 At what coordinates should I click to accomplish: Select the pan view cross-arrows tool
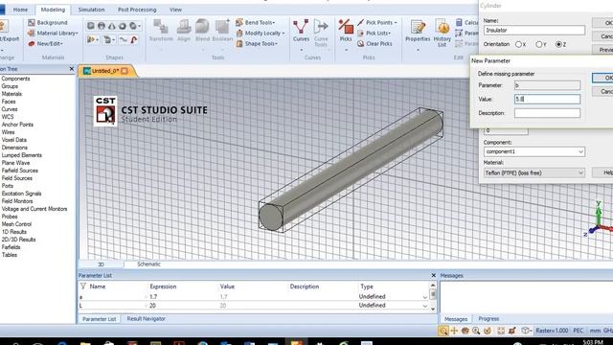coord(454,331)
